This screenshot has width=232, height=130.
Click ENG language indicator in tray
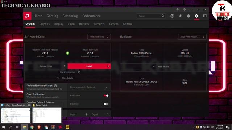point(212,127)
